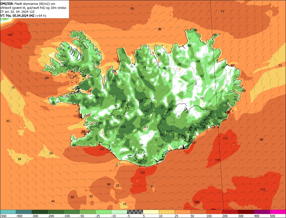Click the -61 value on the map

159,54
